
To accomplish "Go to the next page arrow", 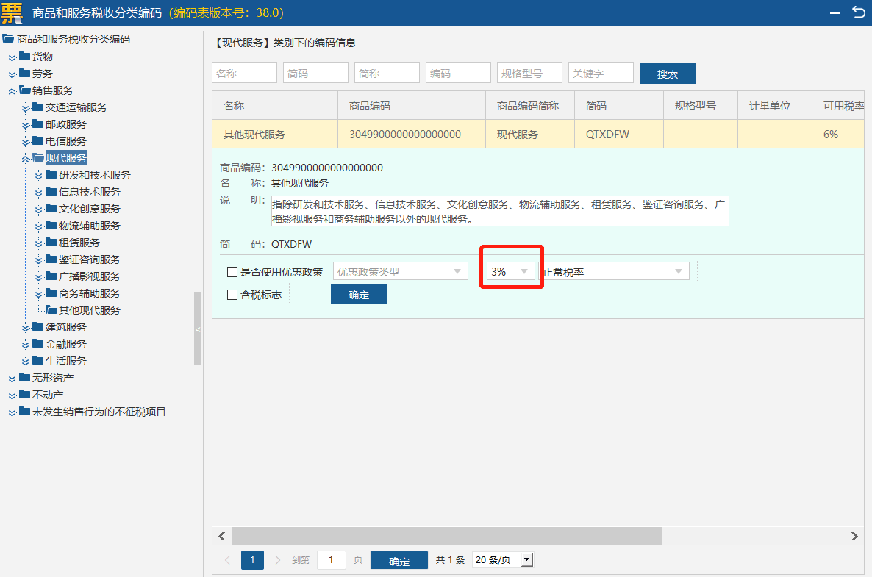I will click(x=277, y=560).
